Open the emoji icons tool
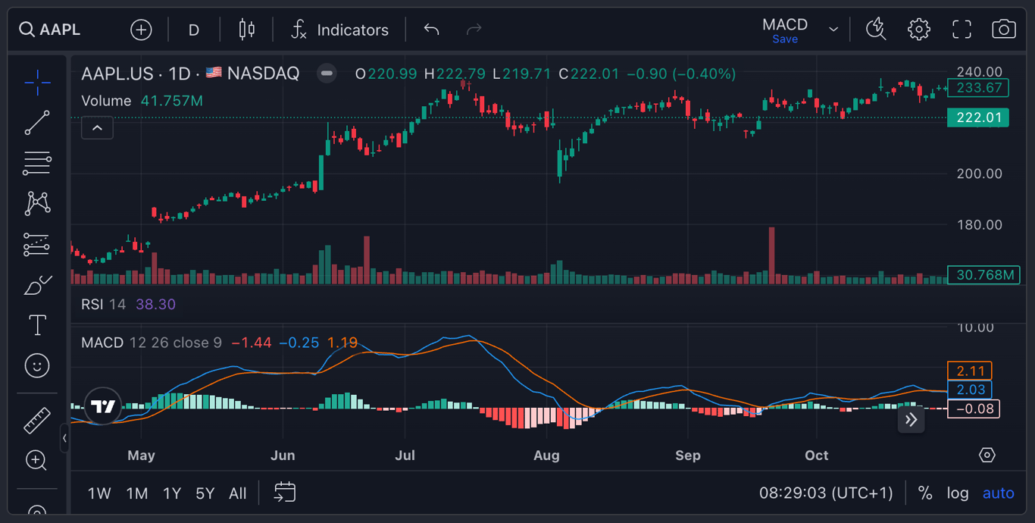This screenshot has height=523, width=1035. pos(37,366)
